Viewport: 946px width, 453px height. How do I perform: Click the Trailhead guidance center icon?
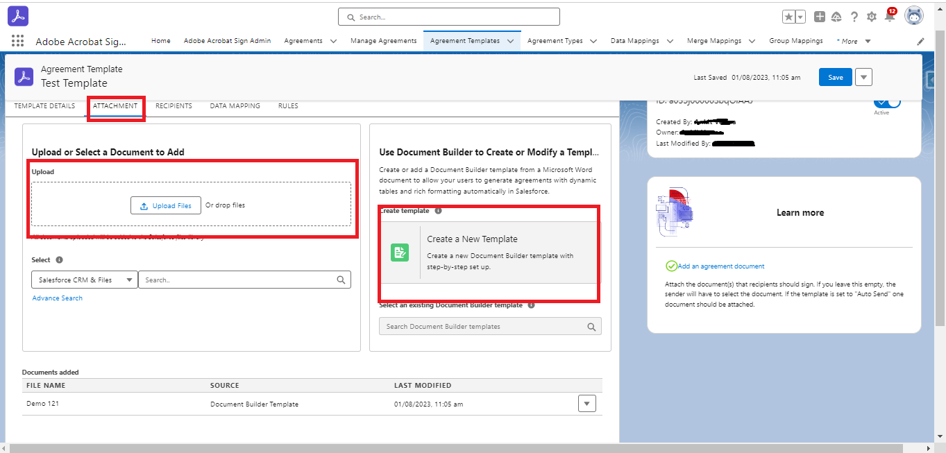click(x=836, y=17)
